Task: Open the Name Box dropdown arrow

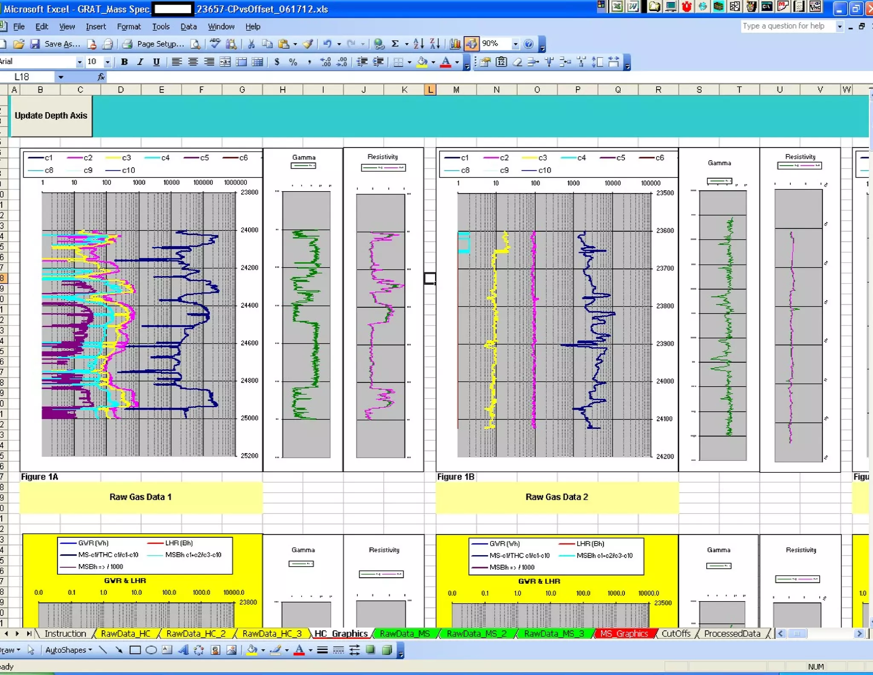Action: pyautogui.click(x=61, y=77)
